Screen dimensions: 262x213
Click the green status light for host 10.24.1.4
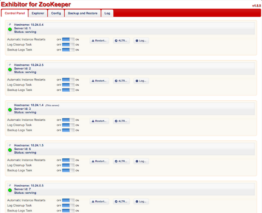click(10, 110)
